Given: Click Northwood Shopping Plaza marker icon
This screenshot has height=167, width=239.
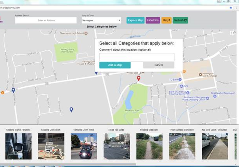Looking at the screenshot, I should click(x=207, y=98).
